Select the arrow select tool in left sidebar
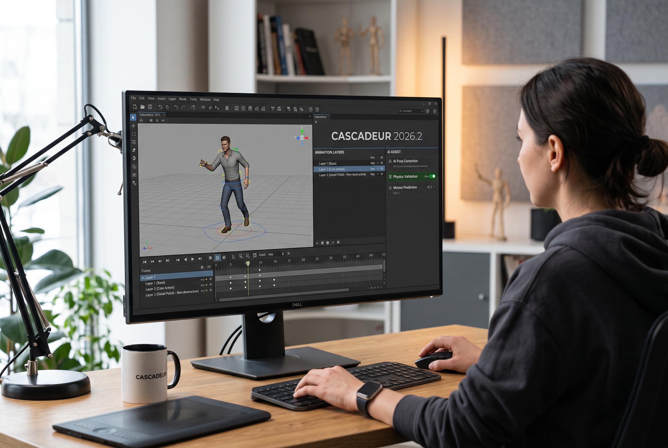The image size is (668, 448). (133, 118)
